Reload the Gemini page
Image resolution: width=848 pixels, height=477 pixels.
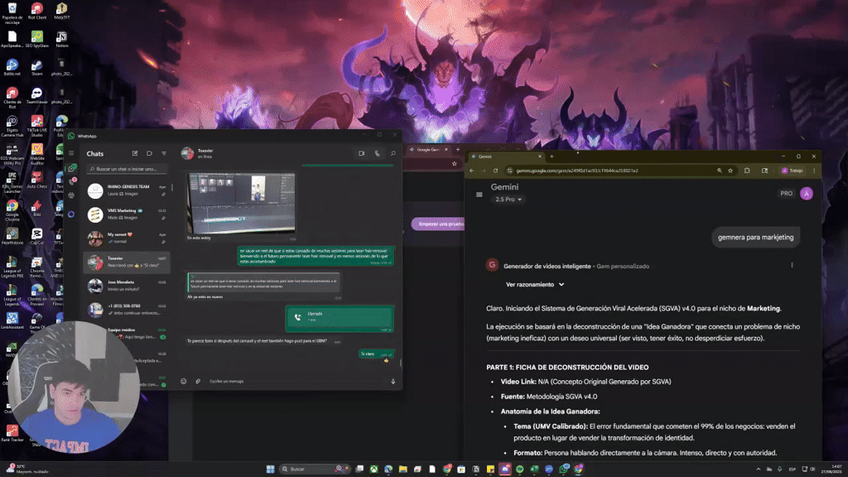pyautogui.click(x=495, y=171)
